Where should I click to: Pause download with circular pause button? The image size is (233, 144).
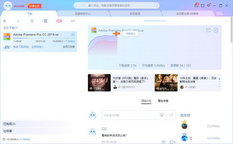[x=216, y=30]
